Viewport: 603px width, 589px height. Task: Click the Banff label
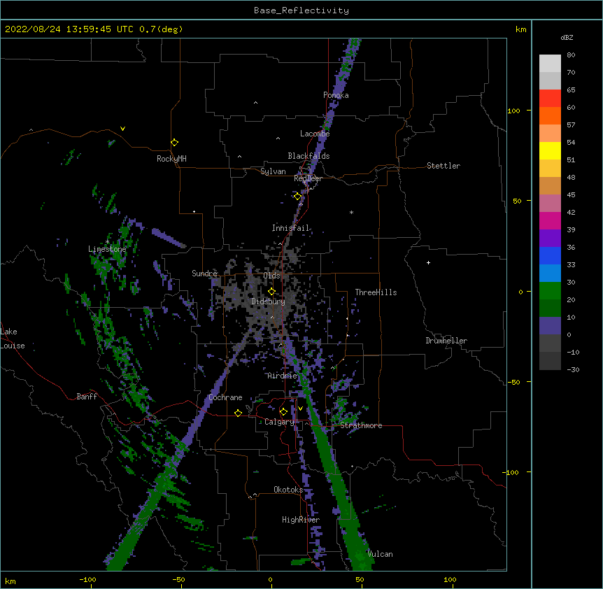tap(87, 397)
